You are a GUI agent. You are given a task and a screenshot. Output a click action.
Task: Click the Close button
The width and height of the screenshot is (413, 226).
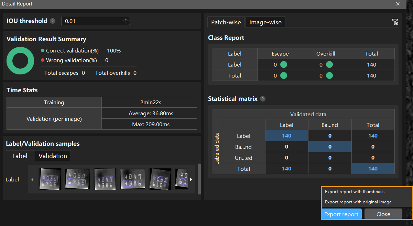(383, 214)
